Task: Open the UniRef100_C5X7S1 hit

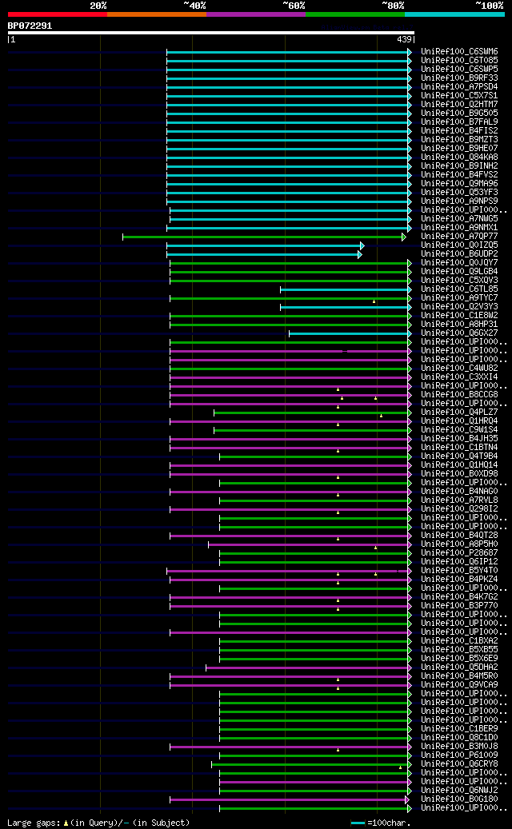Action: click(x=460, y=96)
